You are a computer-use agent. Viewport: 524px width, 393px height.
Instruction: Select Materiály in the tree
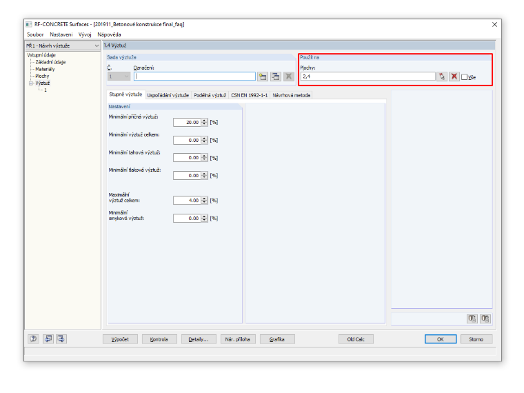pos(45,69)
